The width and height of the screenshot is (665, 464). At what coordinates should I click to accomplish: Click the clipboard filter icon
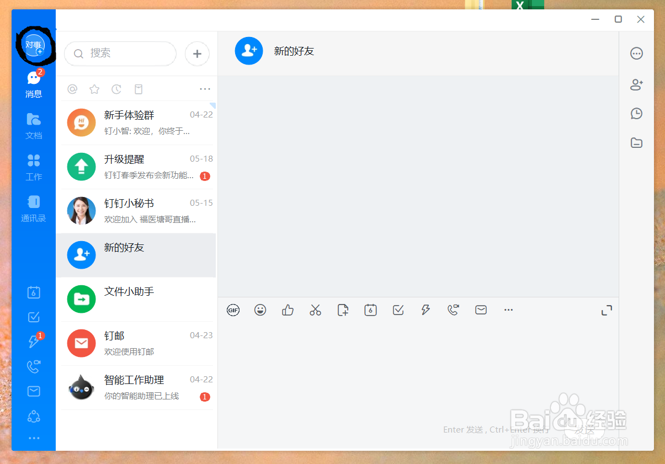pyautogui.click(x=139, y=89)
